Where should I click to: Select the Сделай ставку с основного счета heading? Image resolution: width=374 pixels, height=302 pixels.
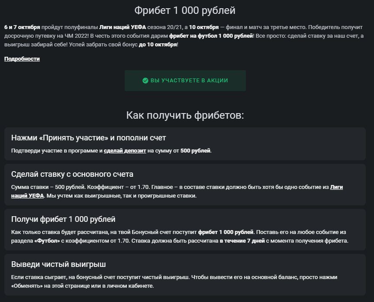coord(72,174)
